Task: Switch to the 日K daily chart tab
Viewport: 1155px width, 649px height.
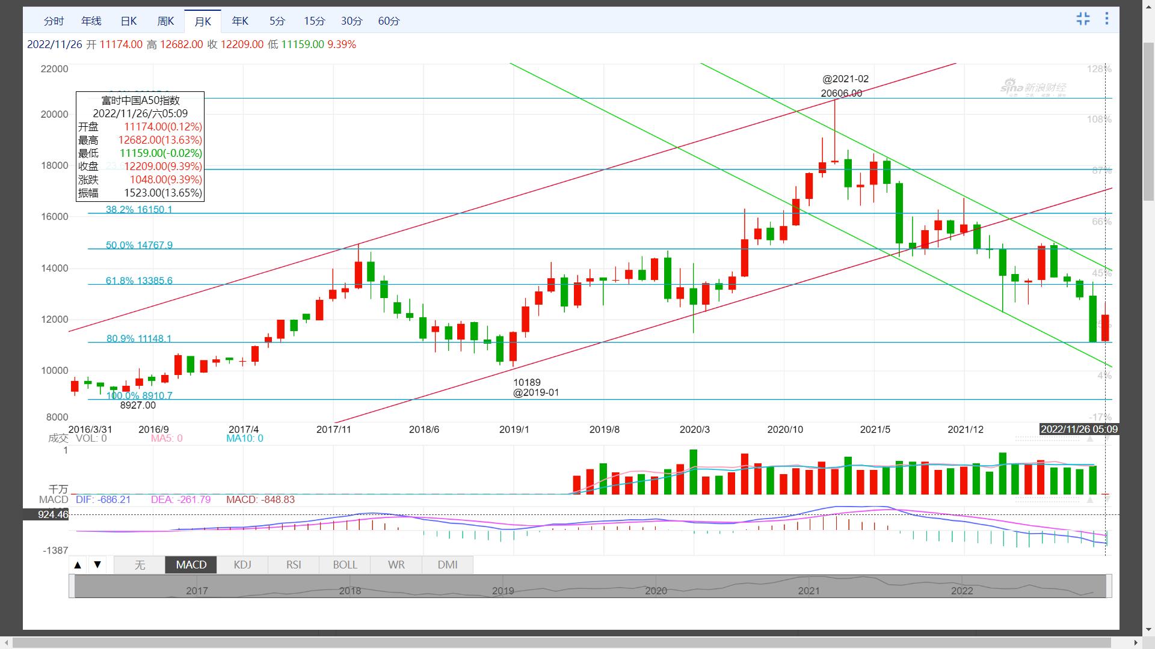Action: tap(129, 21)
